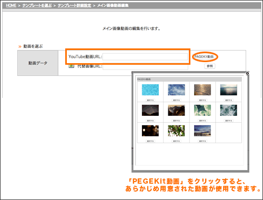Click the HOME breadcrumb link

[x=11, y=5]
